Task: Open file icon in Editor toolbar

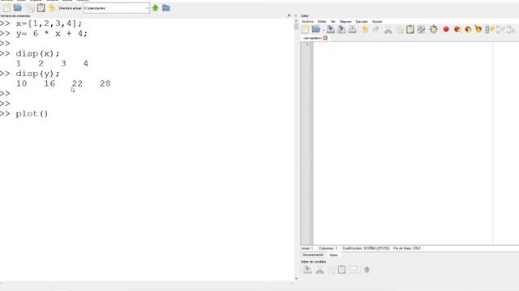Action: [315, 30]
